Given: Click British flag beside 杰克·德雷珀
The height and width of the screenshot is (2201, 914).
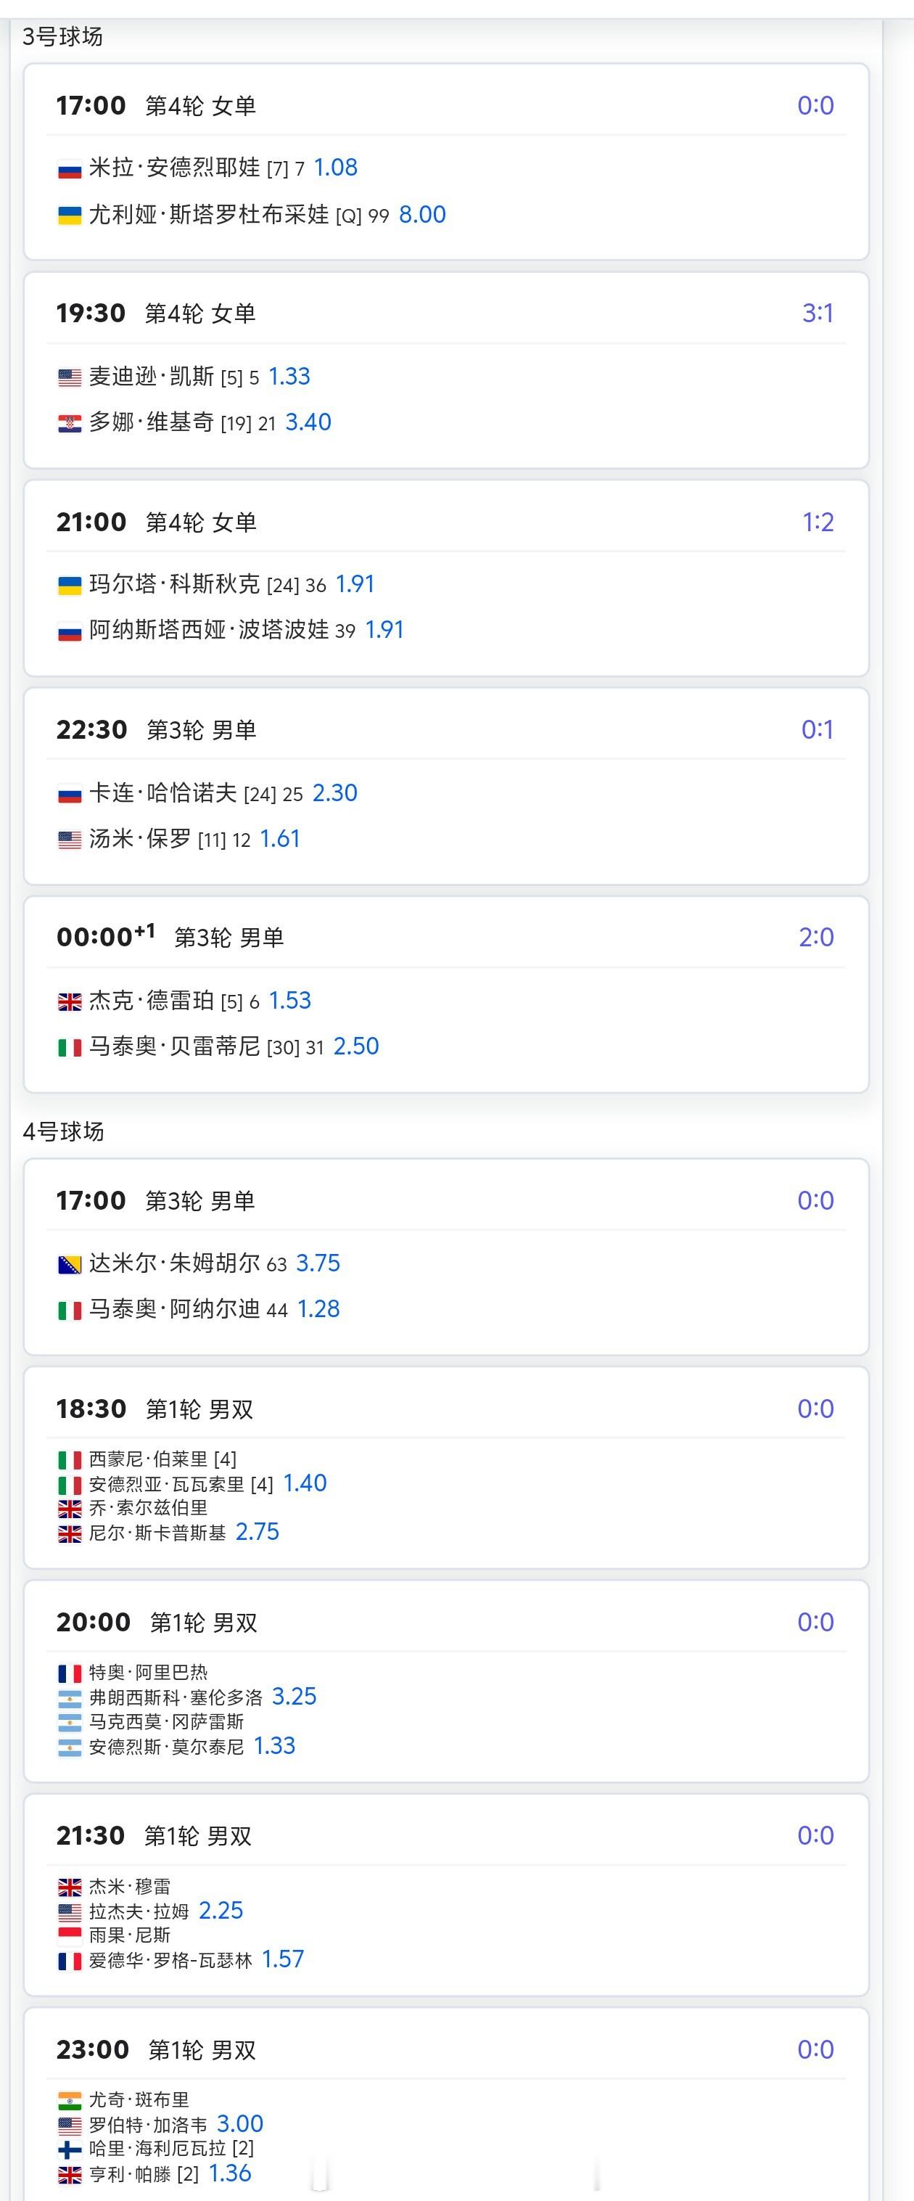Looking at the screenshot, I should pyautogui.click(x=69, y=1001).
